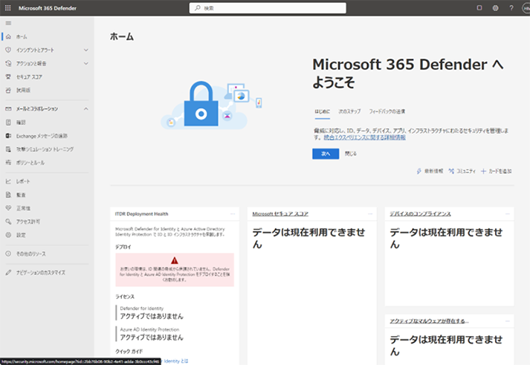Click the red deployment warning triangle

pos(175,260)
